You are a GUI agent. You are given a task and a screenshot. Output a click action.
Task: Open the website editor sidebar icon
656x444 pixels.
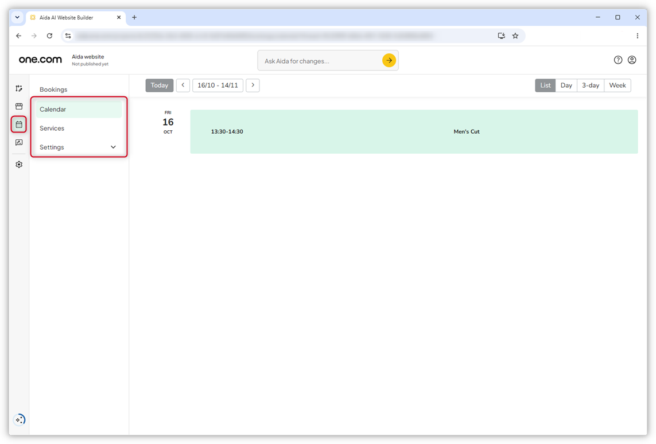(x=19, y=88)
